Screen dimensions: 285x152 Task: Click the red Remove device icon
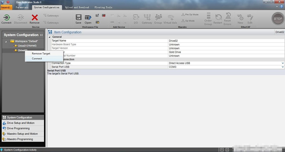35,17
